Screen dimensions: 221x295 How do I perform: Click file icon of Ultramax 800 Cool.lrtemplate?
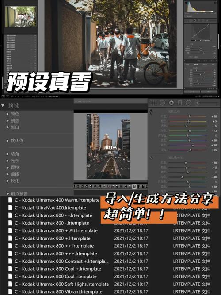[x=11, y=276]
